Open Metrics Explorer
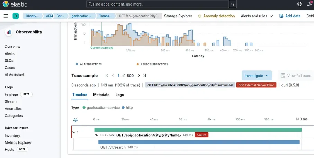 [18, 142]
